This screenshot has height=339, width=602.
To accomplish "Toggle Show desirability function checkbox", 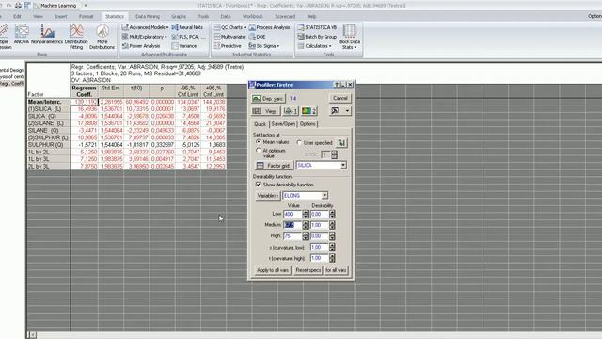I will coord(259,185).
